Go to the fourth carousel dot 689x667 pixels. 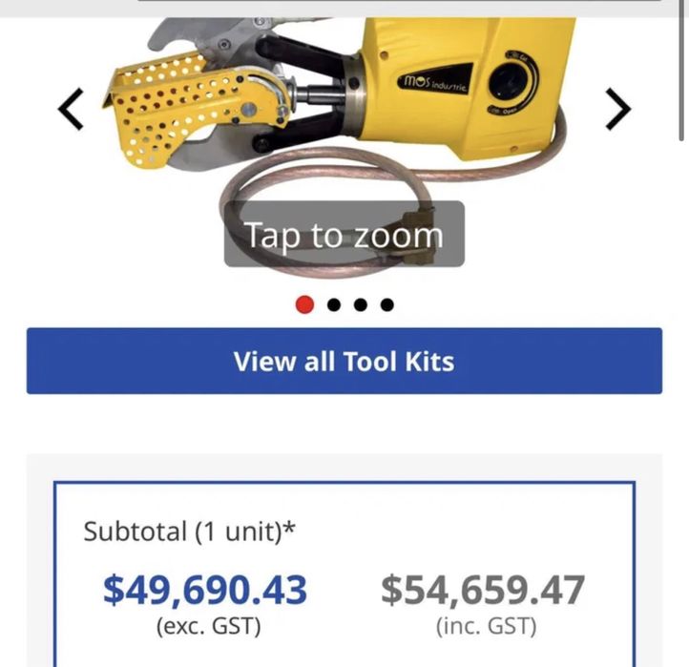tap(387, 304)
